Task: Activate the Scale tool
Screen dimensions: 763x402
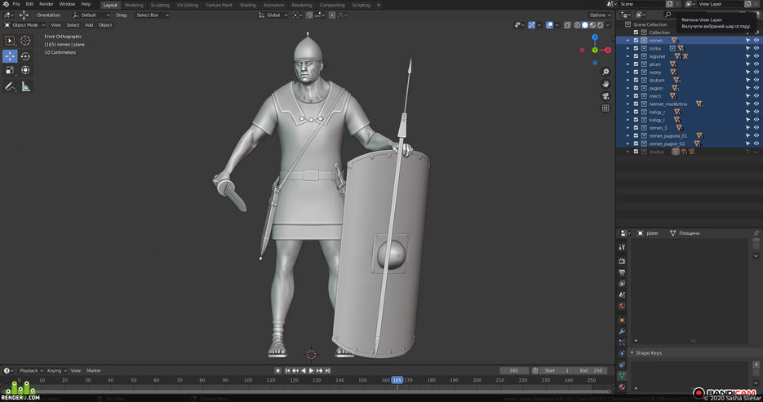Action: pos(10,70)
